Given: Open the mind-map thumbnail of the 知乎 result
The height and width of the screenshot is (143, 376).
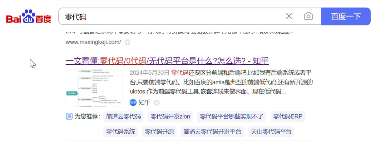Looking at the screenshot, I should click(94, 88).
